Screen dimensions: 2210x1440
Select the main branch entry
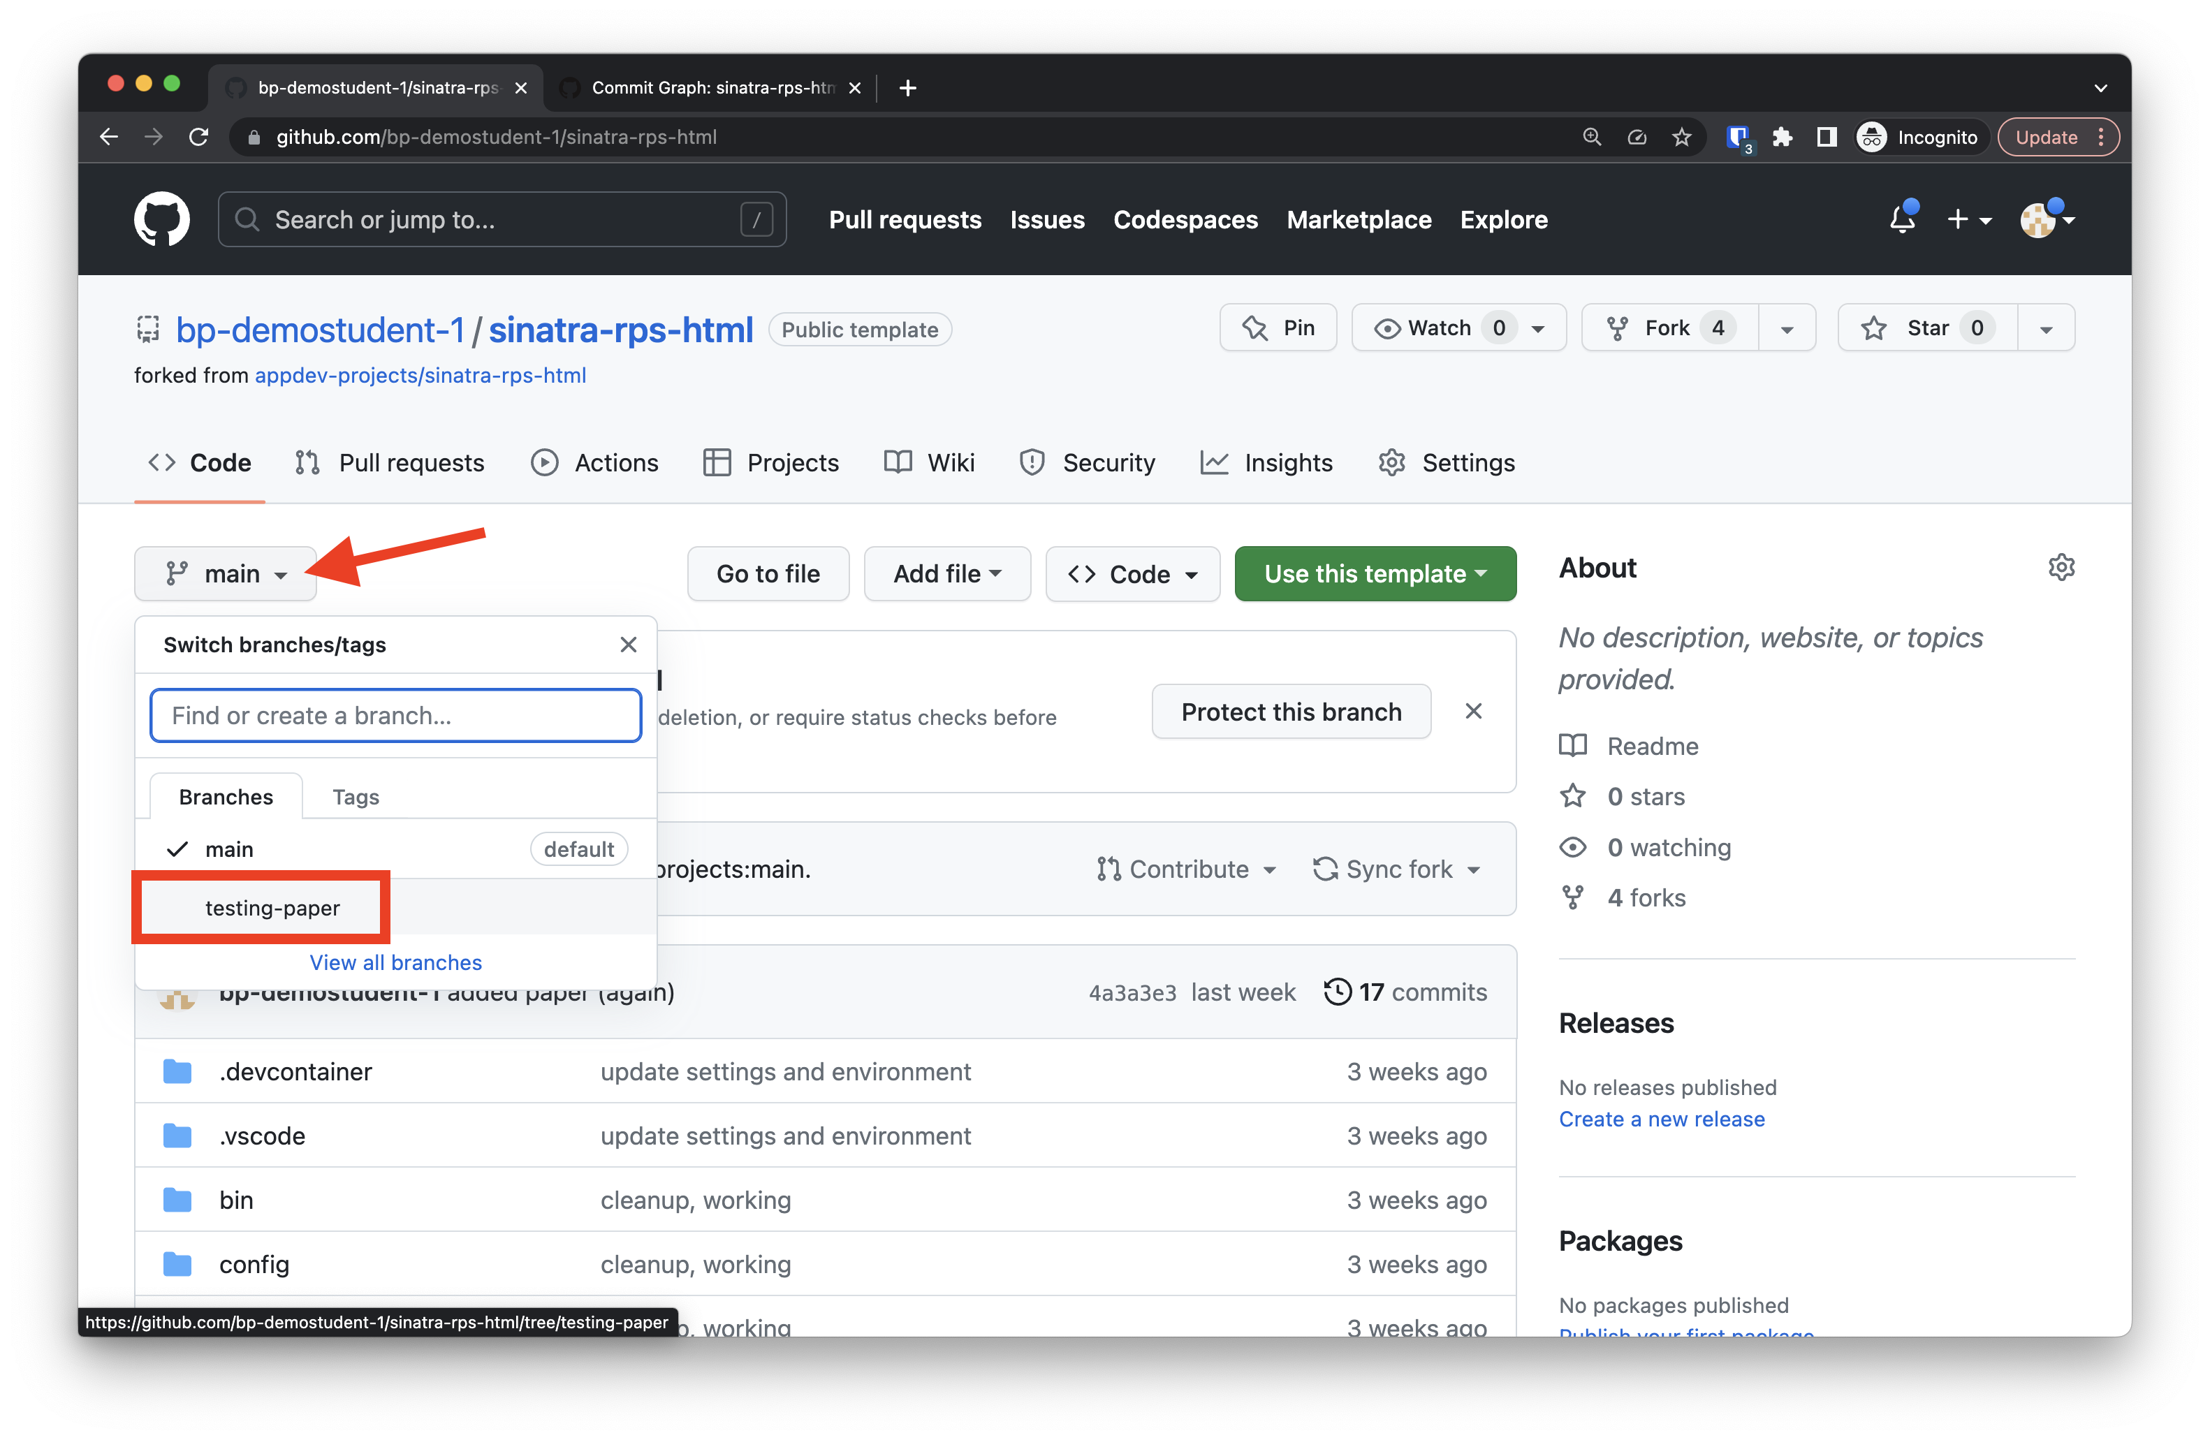click(x=395, y=848)
